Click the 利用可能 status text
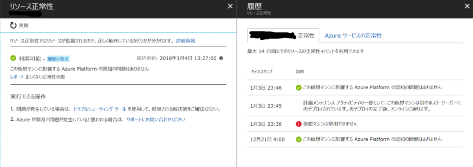The height and width of the screenshot is (167, 473). (30, 58)
